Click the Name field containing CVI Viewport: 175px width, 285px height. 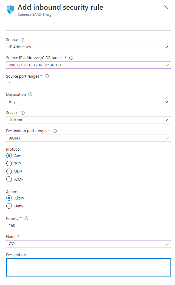89,244
